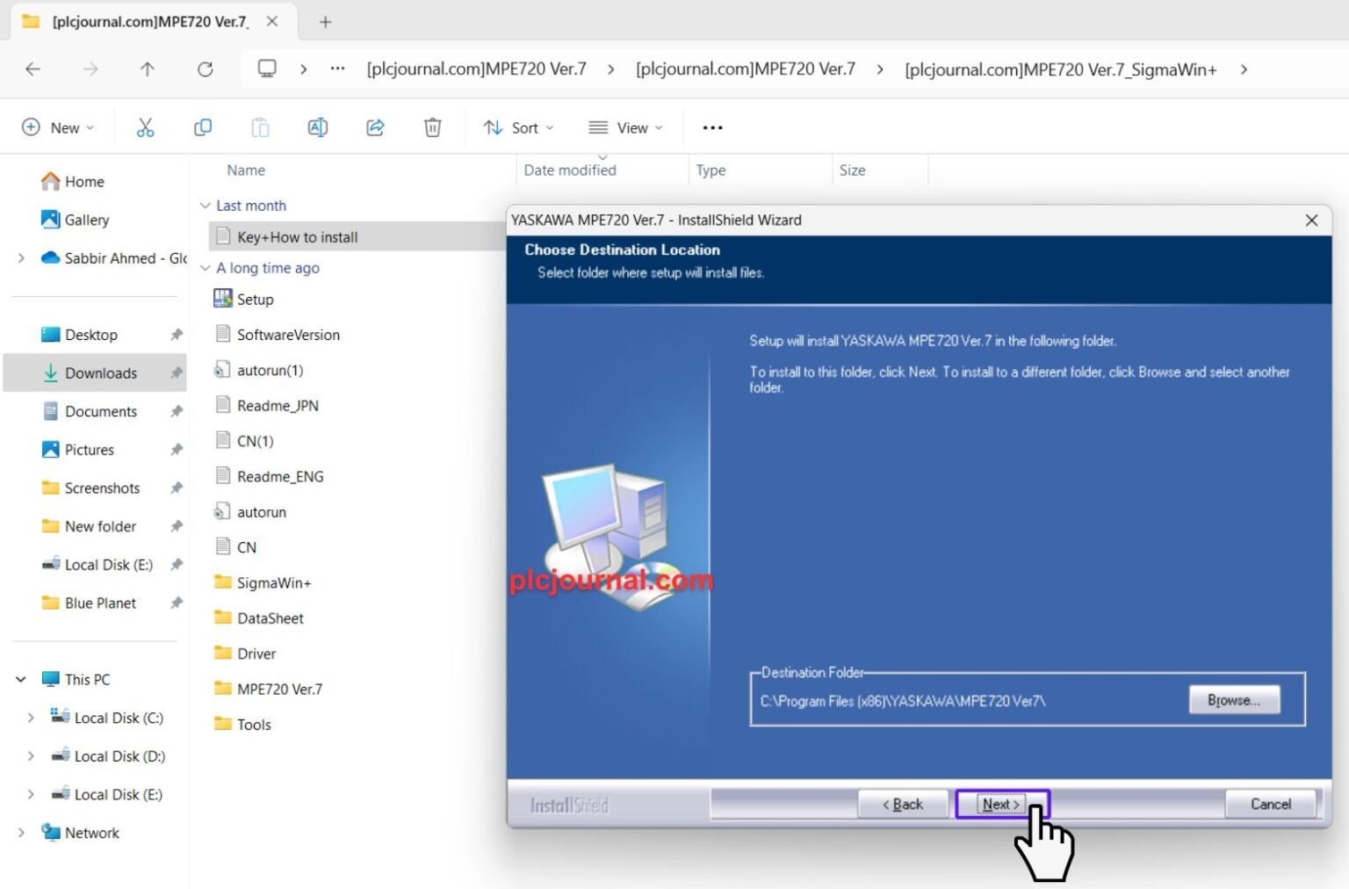This screenshot has height=889, width=1349.
Task: Navigate back using the back arrow
Action: (x=33, y=69)
